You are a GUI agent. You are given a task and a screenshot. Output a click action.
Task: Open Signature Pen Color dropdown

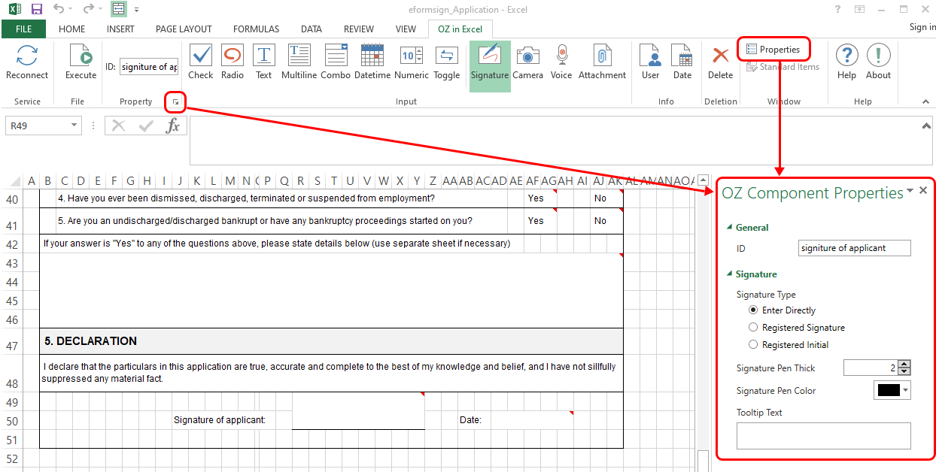click(905, 390)
